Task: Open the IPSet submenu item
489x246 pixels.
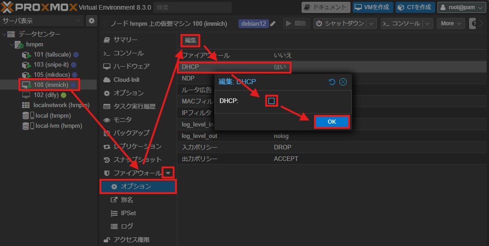Action: pos(138,213)
